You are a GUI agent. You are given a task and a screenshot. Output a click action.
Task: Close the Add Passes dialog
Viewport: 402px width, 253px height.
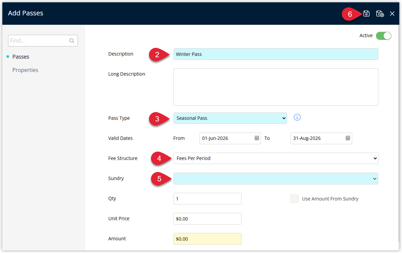pos(392,13)
